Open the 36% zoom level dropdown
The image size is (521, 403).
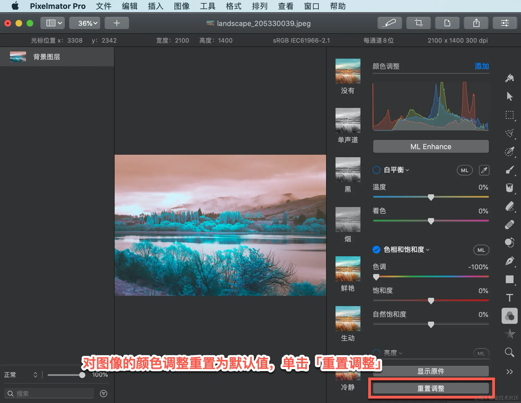coord(85,23)
